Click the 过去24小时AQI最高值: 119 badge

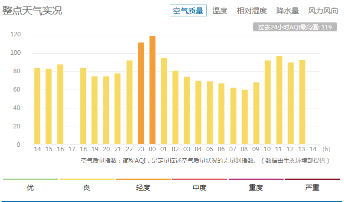[295, 27]
